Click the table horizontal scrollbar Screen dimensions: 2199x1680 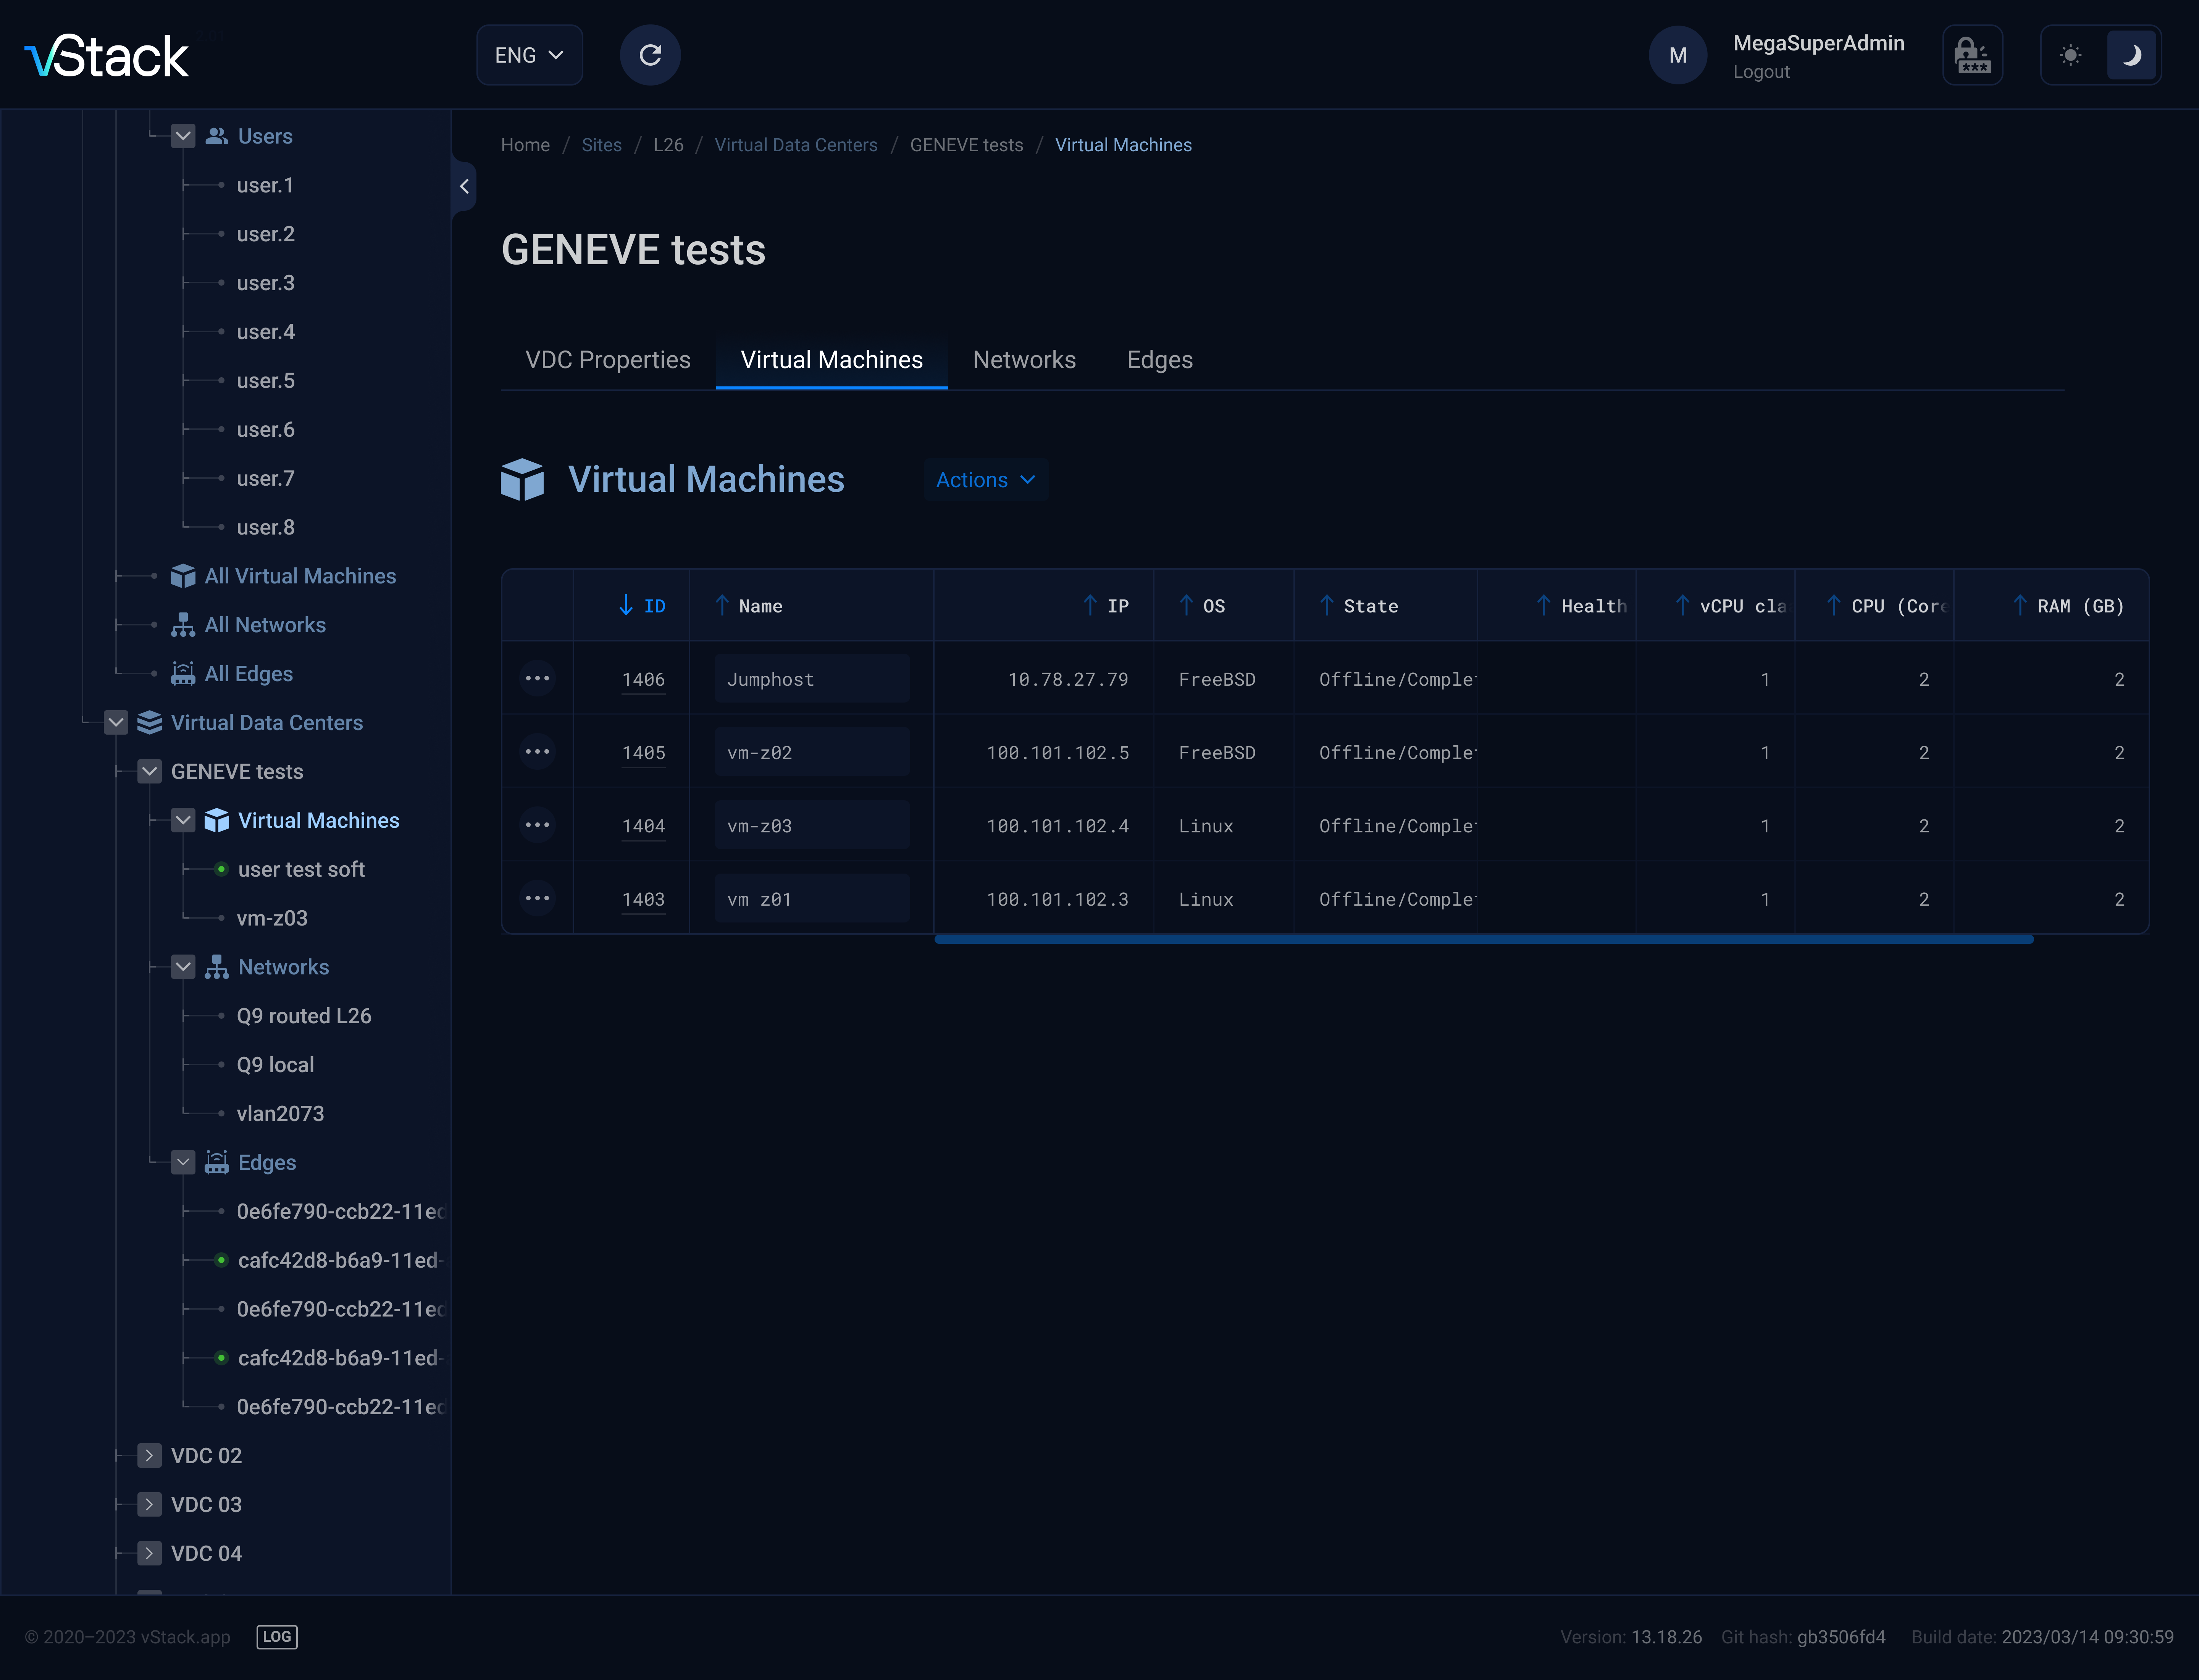(x=1483, y=939)
